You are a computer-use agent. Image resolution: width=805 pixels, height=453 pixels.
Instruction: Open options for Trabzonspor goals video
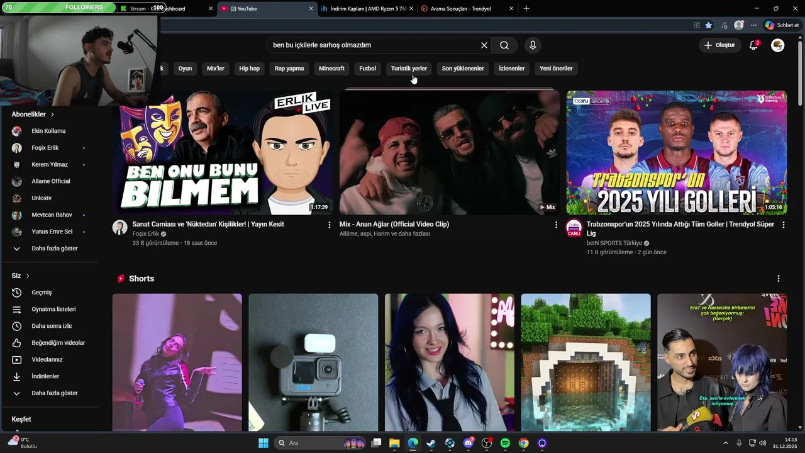pos(783,225)
